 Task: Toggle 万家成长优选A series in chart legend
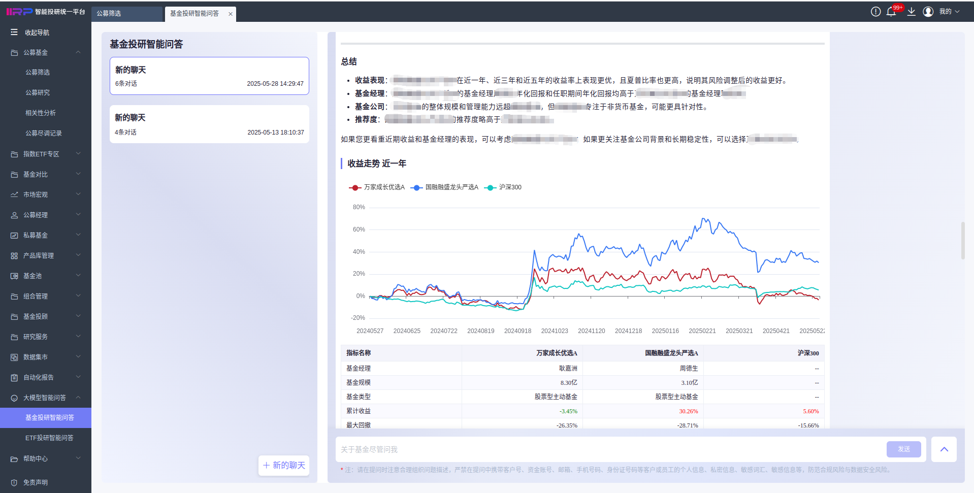(x=377, y=187)
